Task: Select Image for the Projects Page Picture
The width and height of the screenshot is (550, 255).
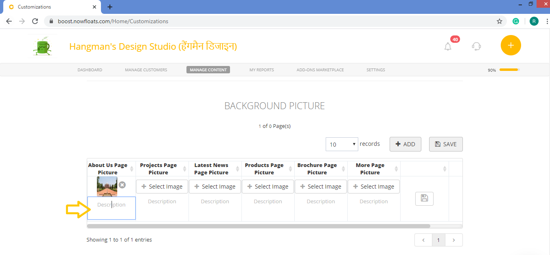Action: point(162,186)
